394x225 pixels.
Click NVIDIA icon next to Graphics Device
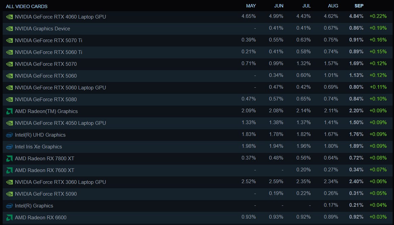point(9,29)
